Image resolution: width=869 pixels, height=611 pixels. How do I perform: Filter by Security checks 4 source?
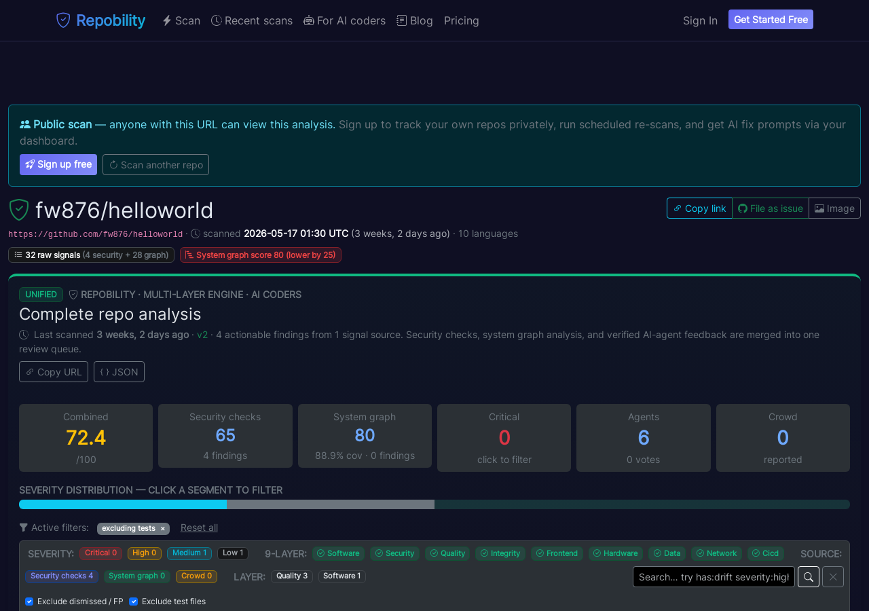[x=62, y=576]
